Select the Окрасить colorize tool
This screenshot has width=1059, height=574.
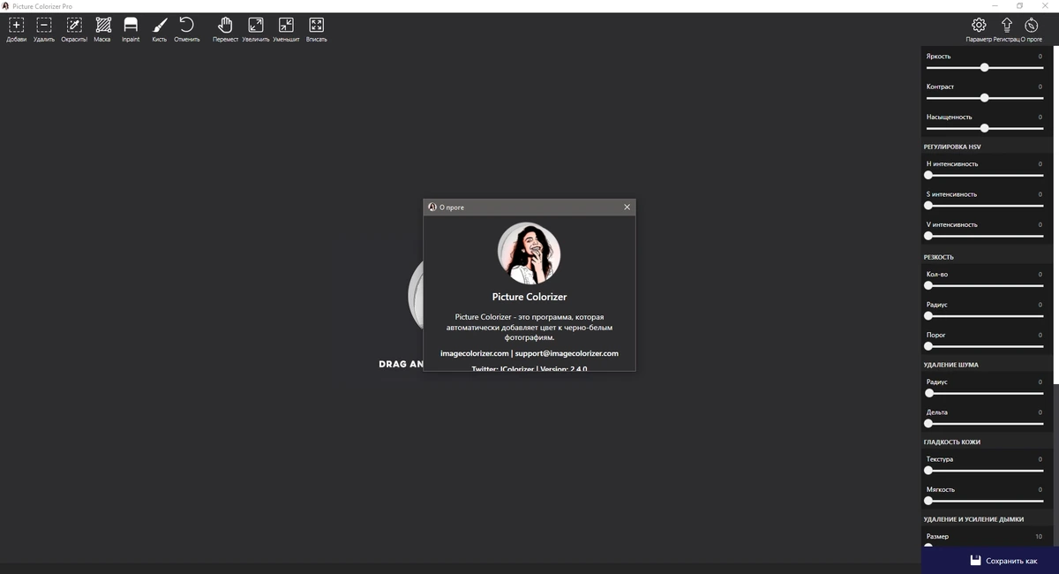pyautogui.click(x=74, y=29)
